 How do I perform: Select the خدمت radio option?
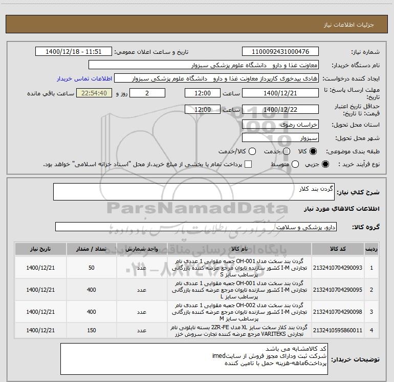tap(287, 151)
